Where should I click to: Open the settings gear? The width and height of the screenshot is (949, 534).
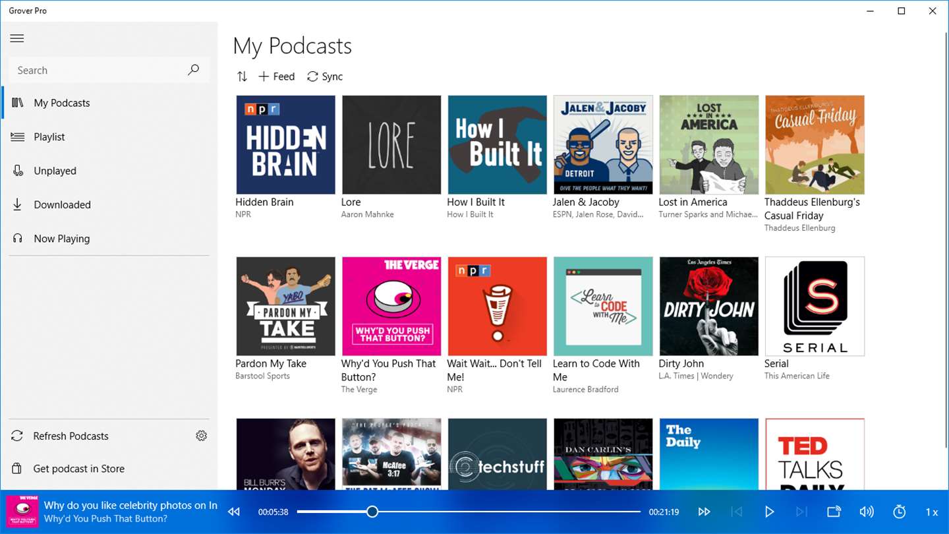pyautogui.click(x=202, y=436)
